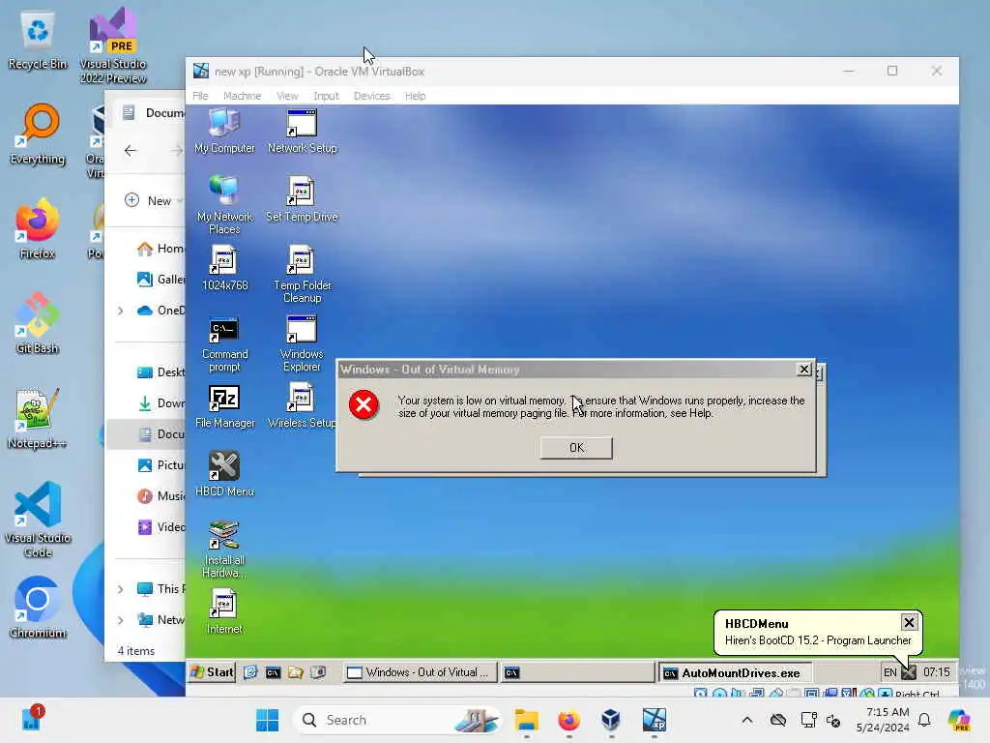Screen dimensions: 990x743
Task: Switch to AutoMountDrives.exe taskbar button
Action: point(735,673)
